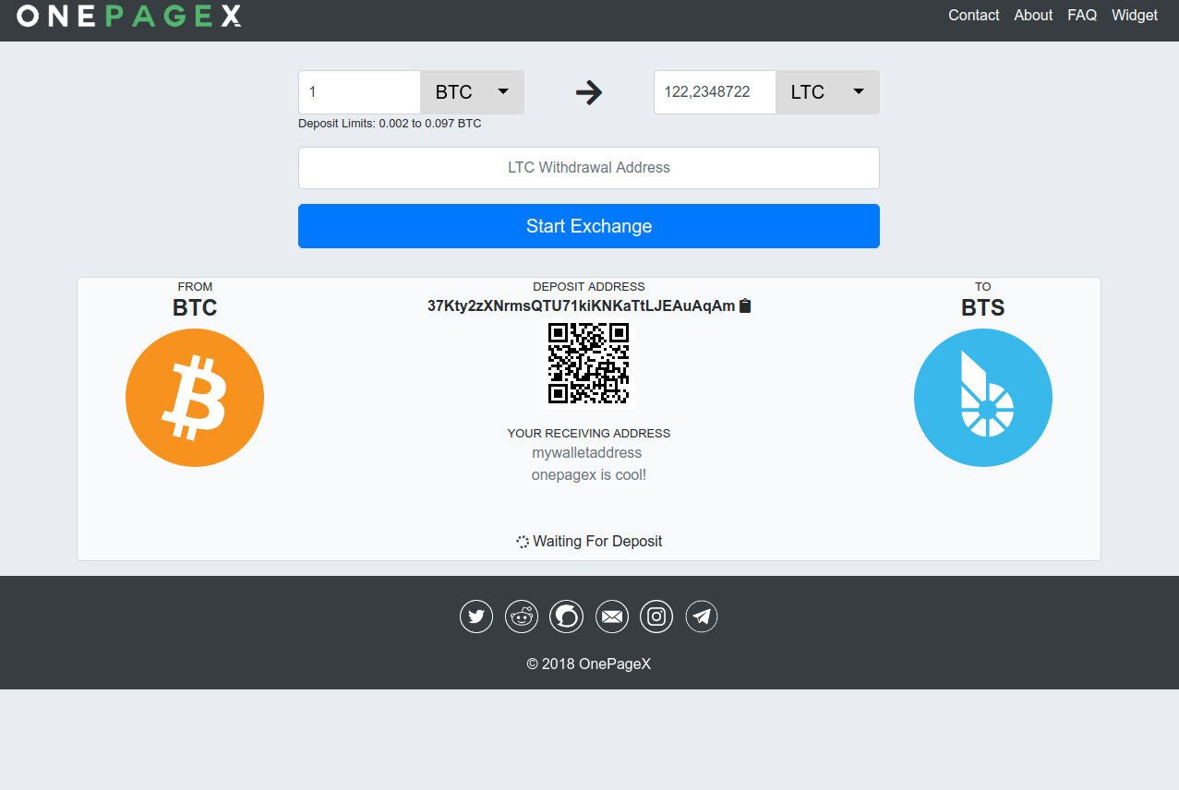This screenshot has width=1179, height=790.
Task: Open the Telegram icon in footer
Action: point(702,616)
